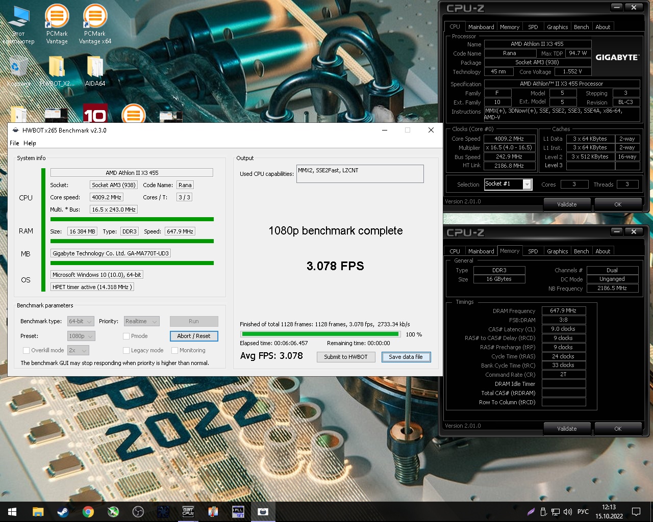Screen dimensions: 653x522
Task: Open network status in system tray
Action: [556, 512]
